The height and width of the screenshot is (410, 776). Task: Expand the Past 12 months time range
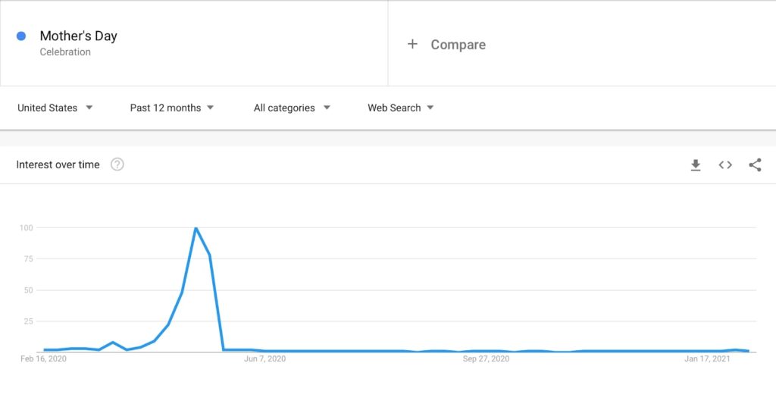click(x=172, y=108)
